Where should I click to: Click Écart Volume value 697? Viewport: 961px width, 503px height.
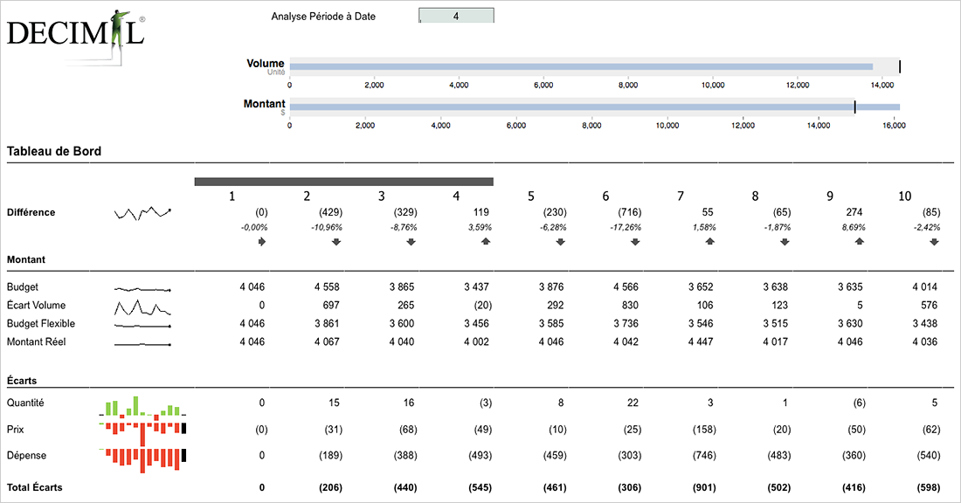[331, 305]
